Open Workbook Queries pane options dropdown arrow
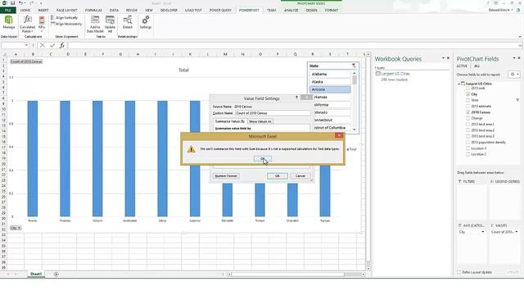The height and width of the screenshot is (295, 524). pos(443,58)
